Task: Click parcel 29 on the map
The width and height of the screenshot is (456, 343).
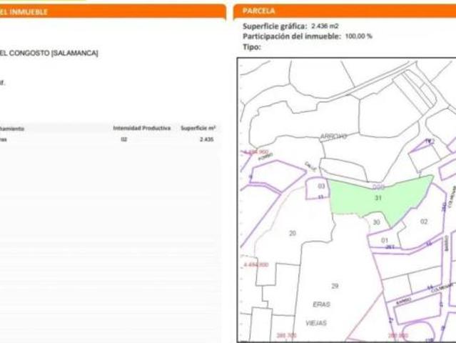Action: 335,286
